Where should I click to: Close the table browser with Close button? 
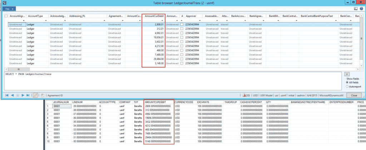click(x=354, y=95)
